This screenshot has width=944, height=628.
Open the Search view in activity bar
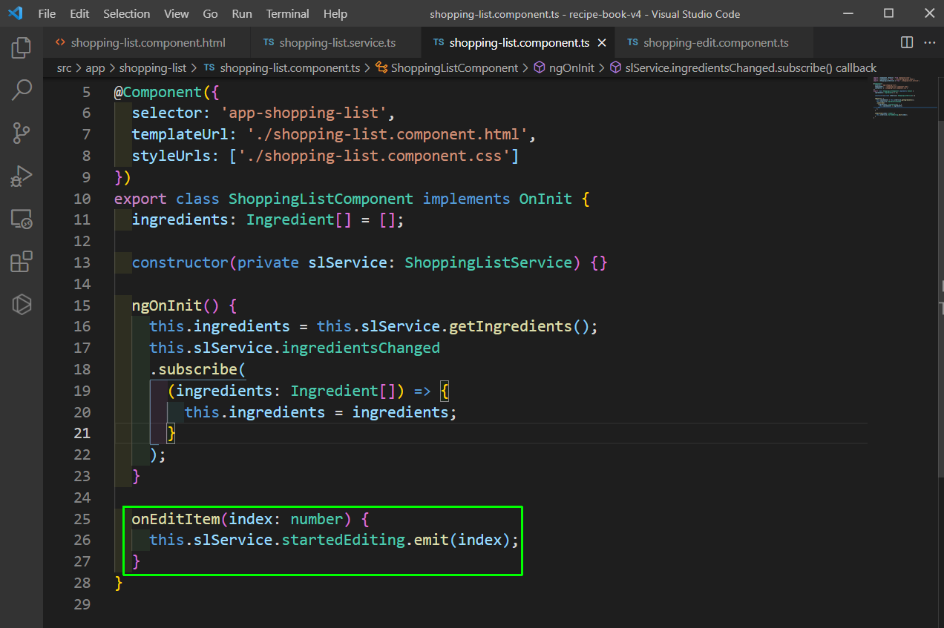coord(22,91)
